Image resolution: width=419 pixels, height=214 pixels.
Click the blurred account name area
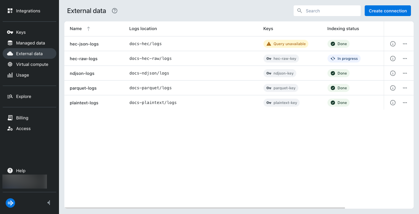click(x=25, y=182)
